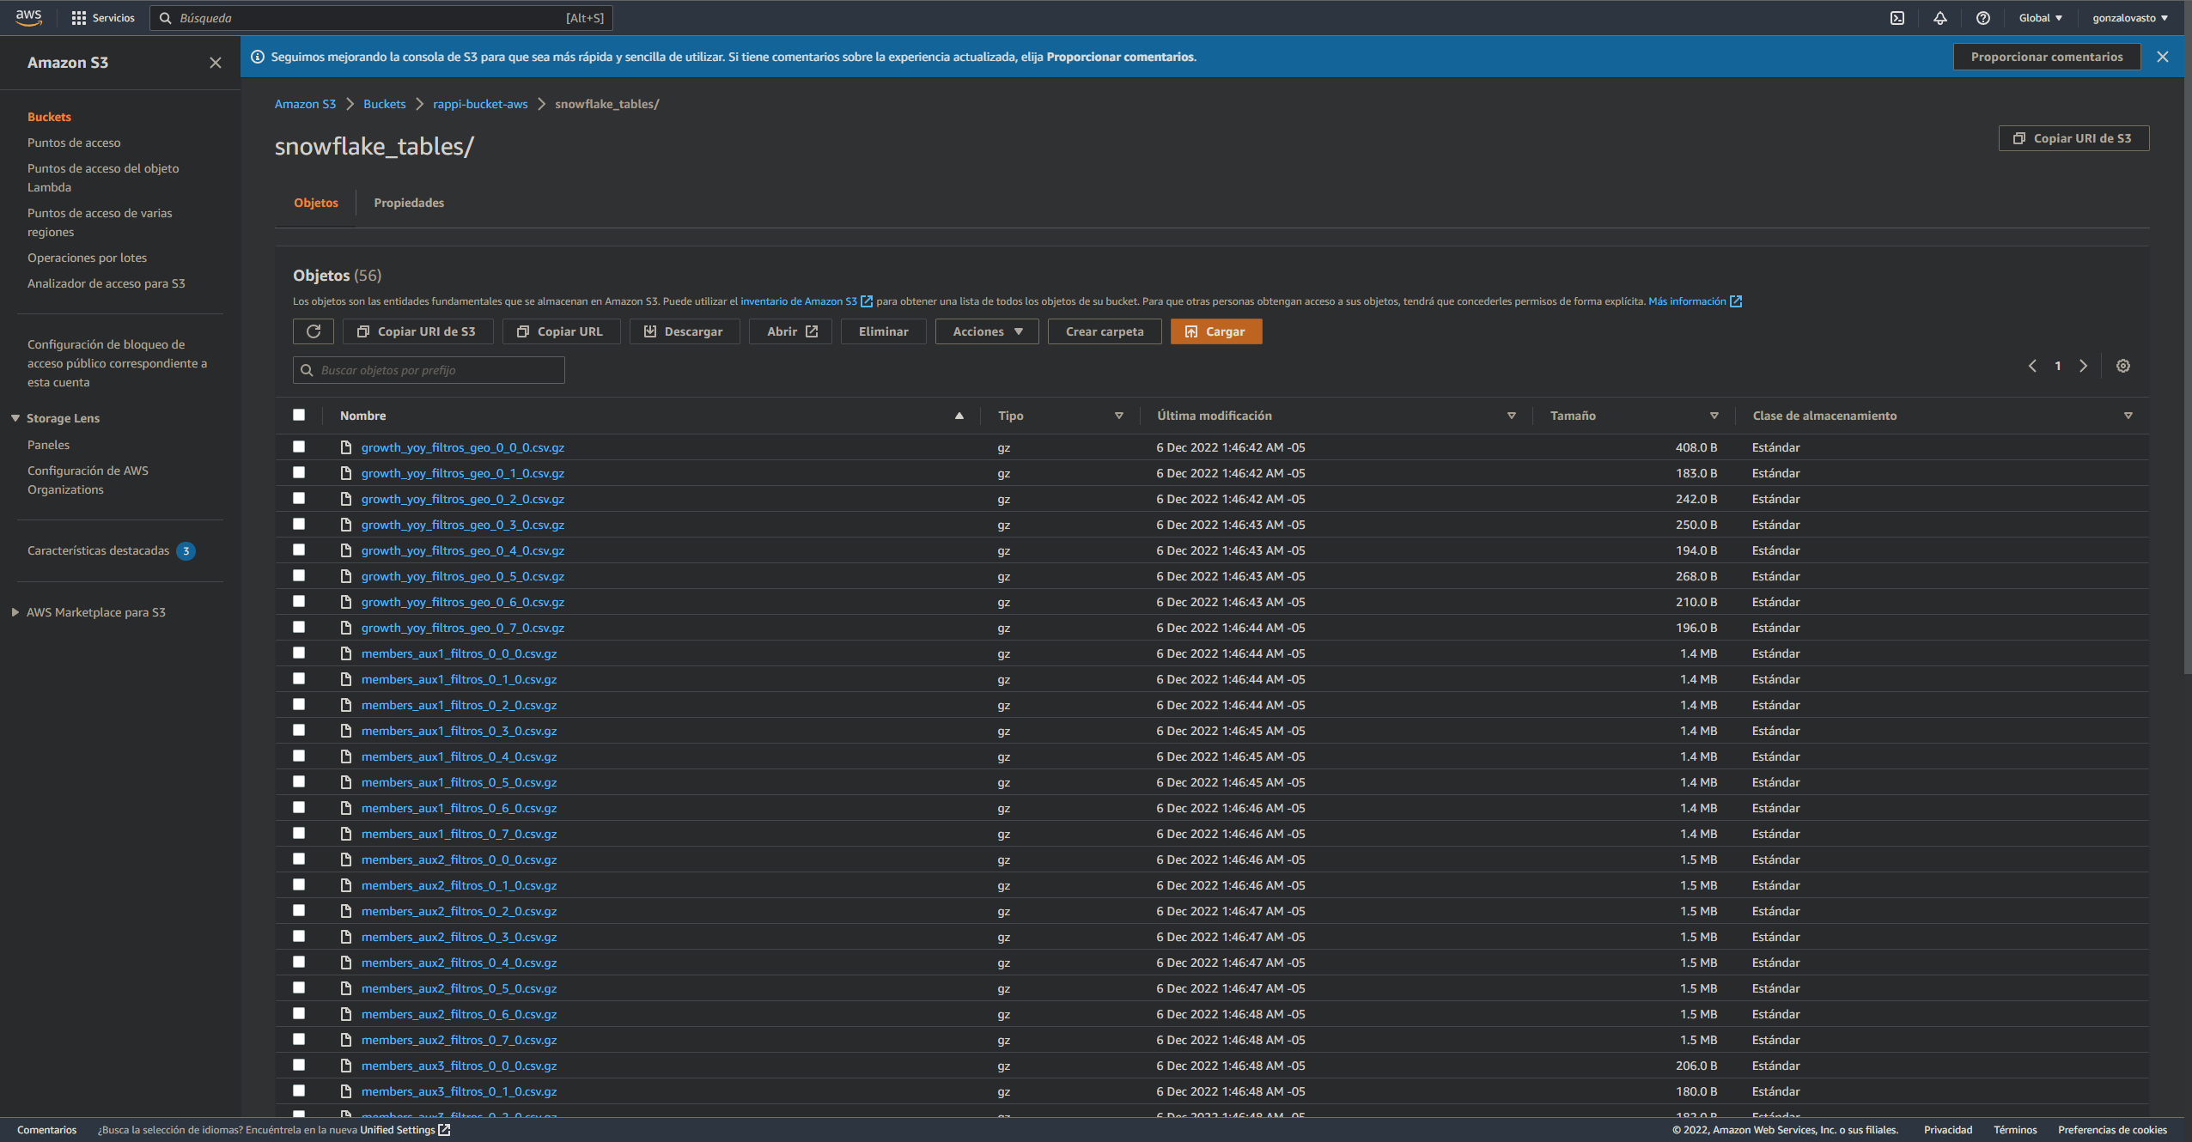Open Unified Settings external link

pyautogui.click(x=405, y=1130)
